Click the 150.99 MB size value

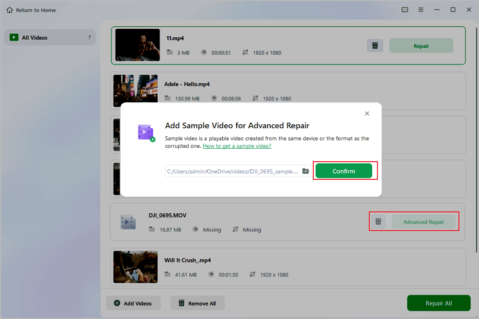coord(187,99)
